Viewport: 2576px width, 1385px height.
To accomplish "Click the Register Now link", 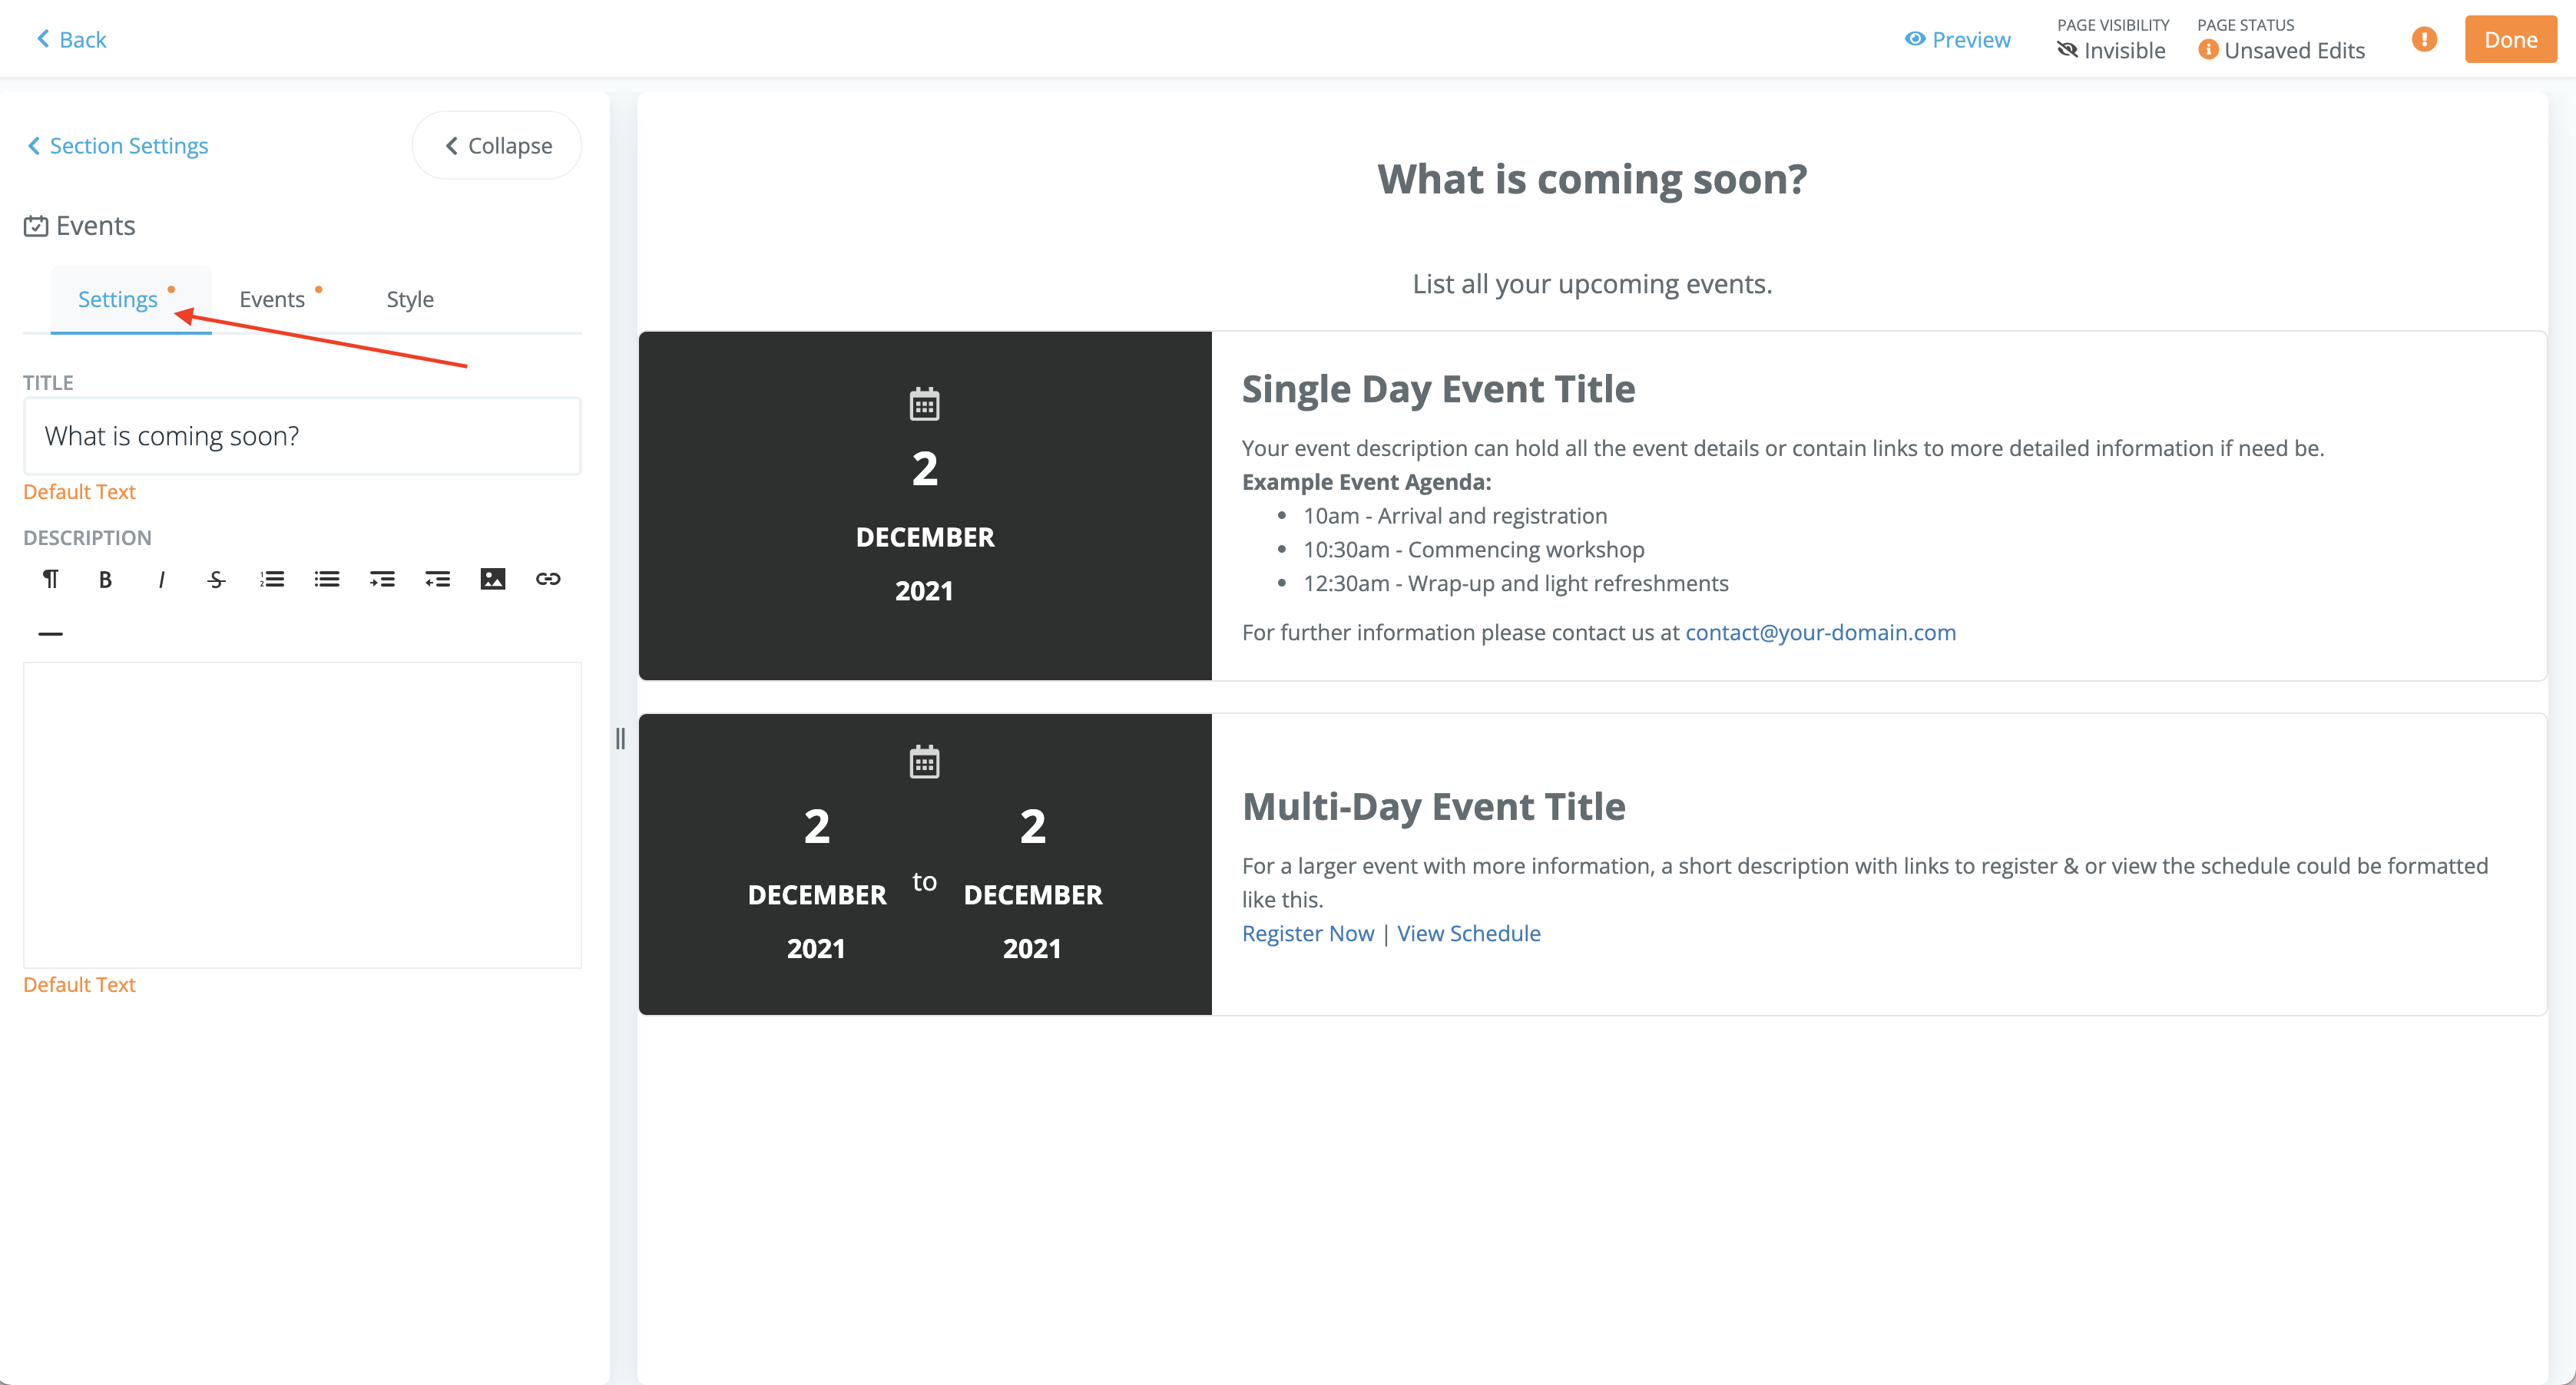I will tap(1308, 934).
